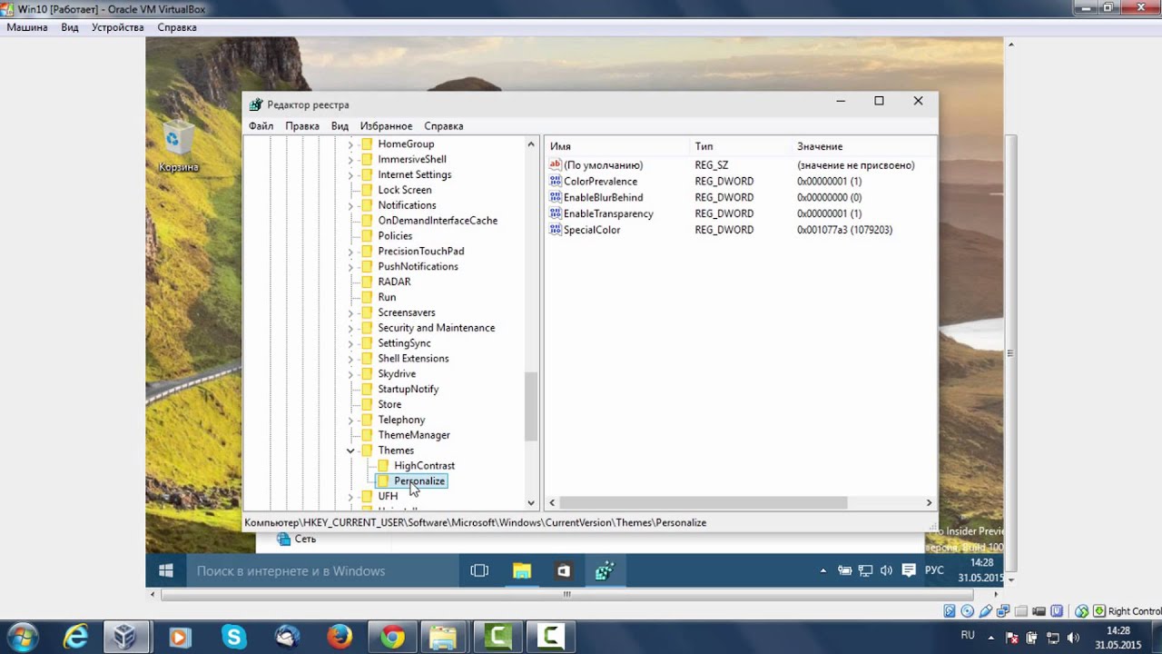This screenshot has width=1162, height=654.
Task: Expand the Shell Extensions node
Action: click(x=350, y=359)
